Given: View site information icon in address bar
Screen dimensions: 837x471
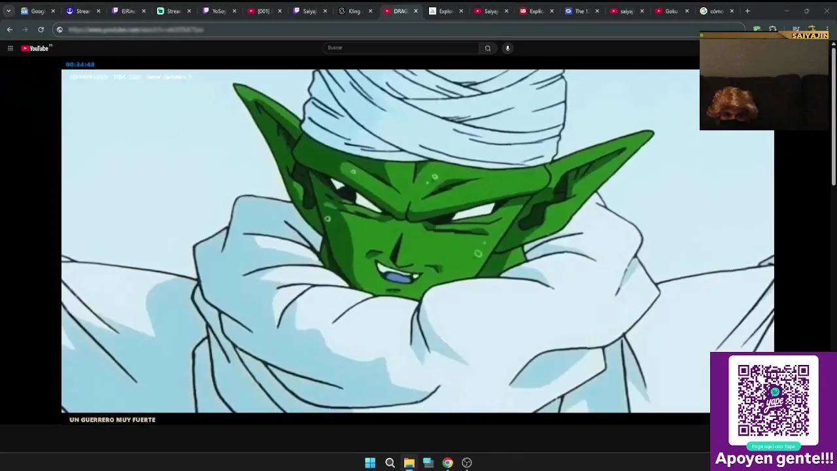Looking at the screenshot, I should click(x=60, y=29).
